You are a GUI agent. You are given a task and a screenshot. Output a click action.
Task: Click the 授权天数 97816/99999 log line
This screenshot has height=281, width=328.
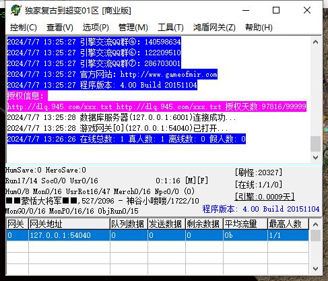157,106
